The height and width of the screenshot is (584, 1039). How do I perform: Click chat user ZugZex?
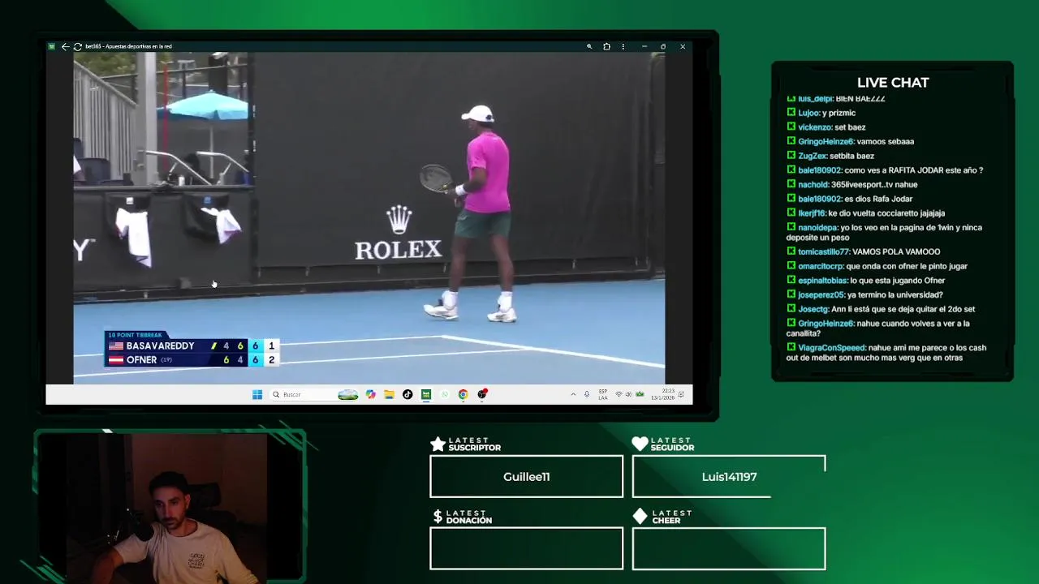812,156
